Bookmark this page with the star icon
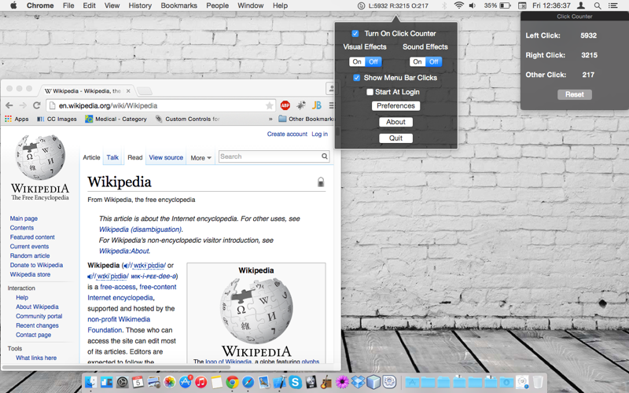 point(269,105)
